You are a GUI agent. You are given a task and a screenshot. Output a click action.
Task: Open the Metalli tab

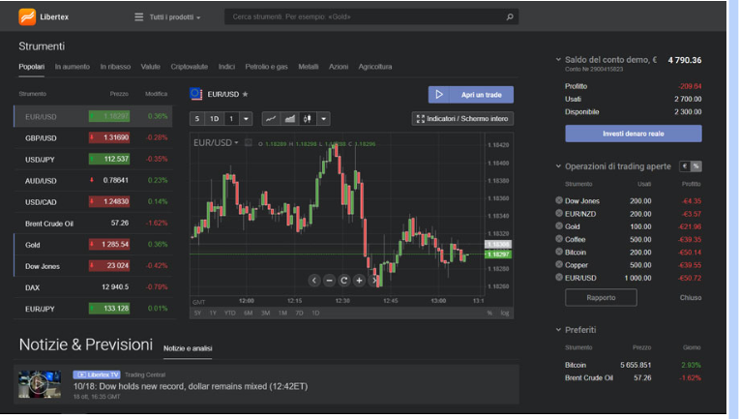309,67
